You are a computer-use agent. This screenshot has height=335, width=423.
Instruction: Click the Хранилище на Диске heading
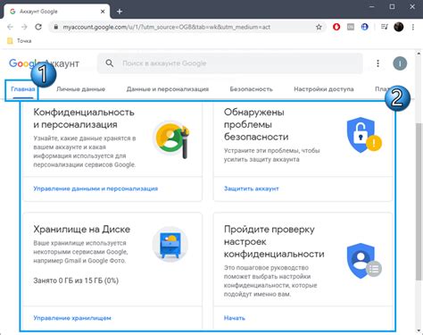pyautogui.click(x=82, y=230)
